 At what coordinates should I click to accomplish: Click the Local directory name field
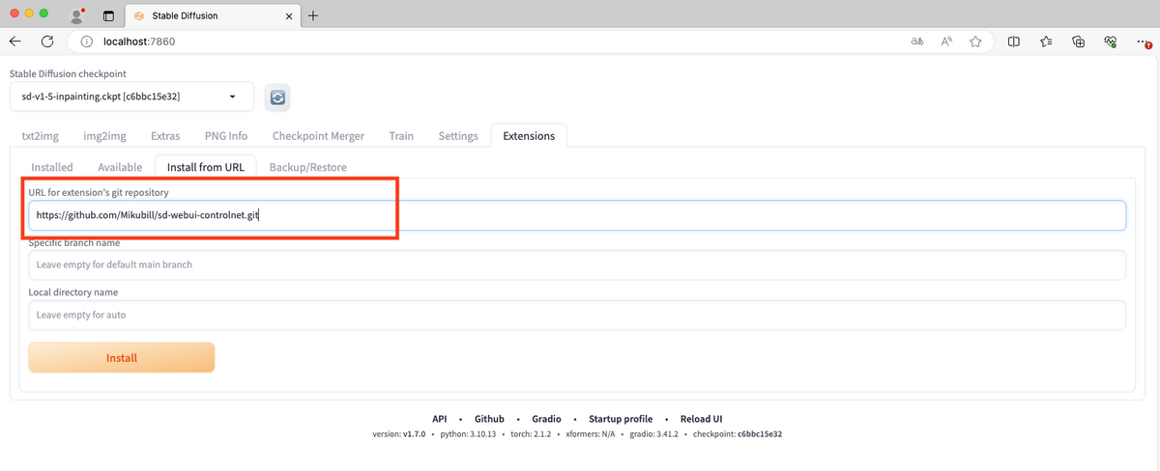(577, 315)
